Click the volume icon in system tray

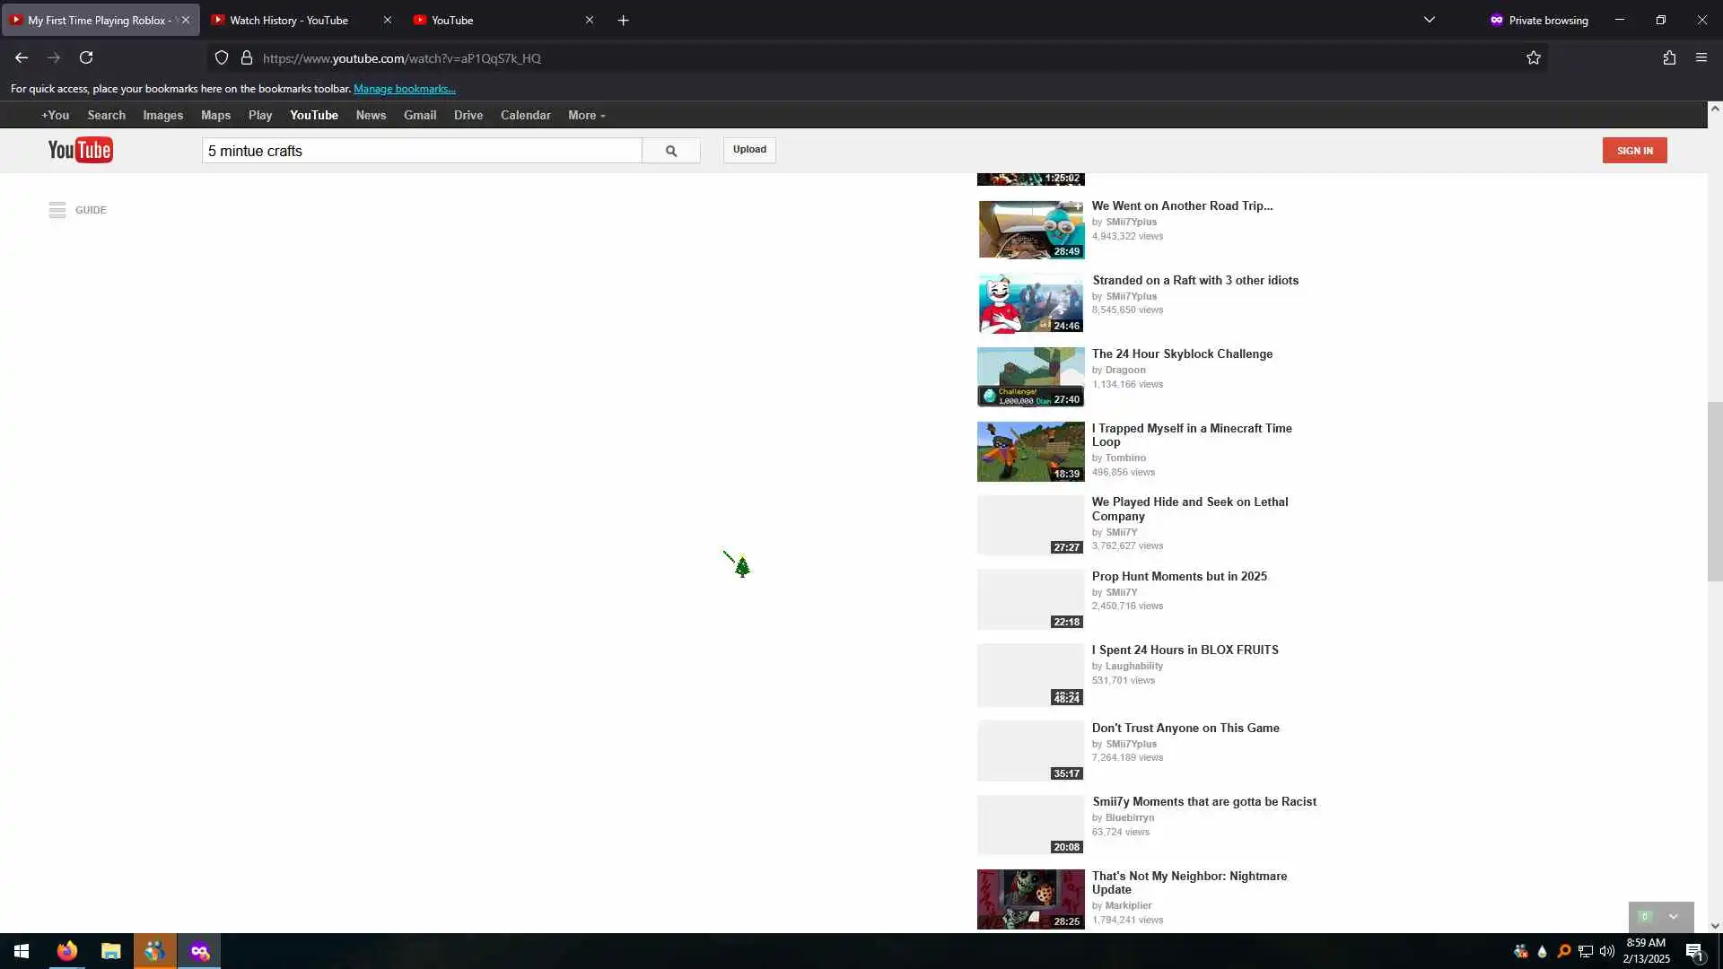pyautogui.click(x=1606, y=951)
